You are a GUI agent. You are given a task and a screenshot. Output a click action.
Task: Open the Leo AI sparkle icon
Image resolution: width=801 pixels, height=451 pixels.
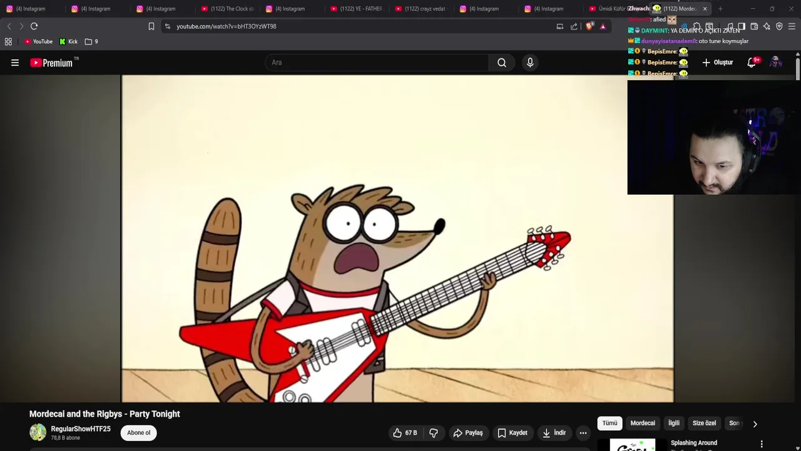[767, 26]
